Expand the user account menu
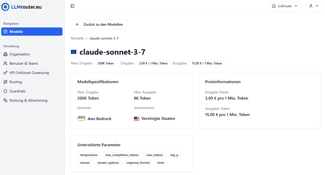 click(314, 6)
